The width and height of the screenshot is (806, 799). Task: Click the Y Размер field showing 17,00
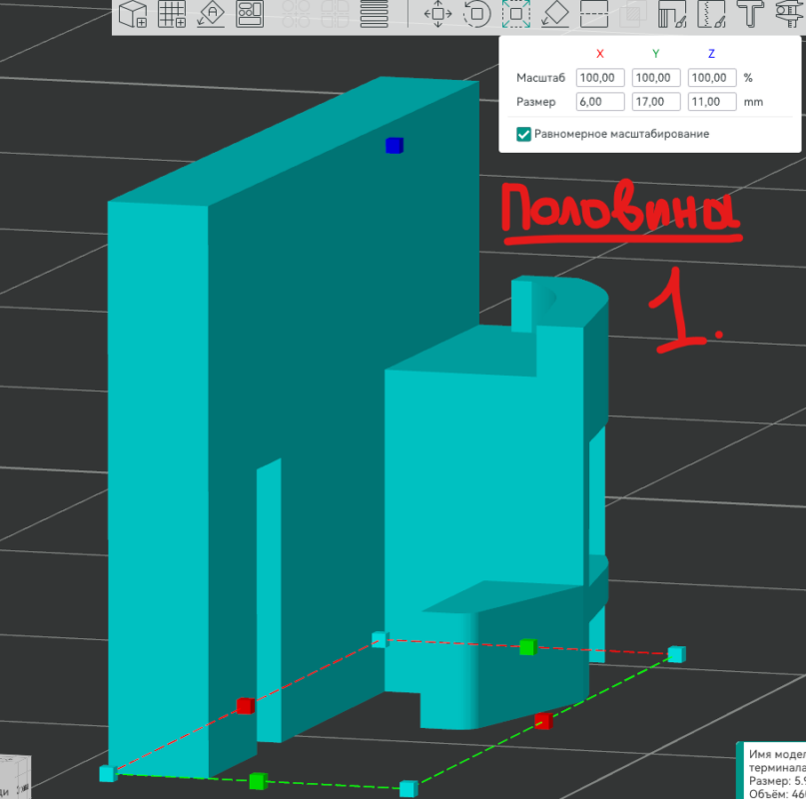point(656,102)
